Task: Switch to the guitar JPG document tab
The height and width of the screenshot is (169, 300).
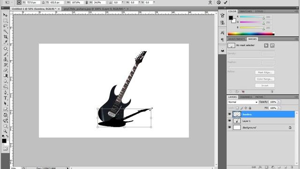Action: [x=94, y=9]
